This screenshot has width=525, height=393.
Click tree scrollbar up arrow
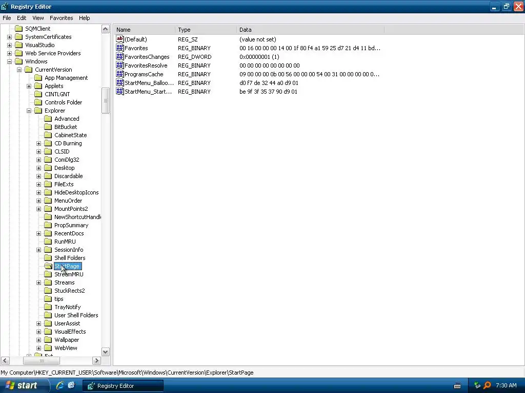[x=106, y=29]
